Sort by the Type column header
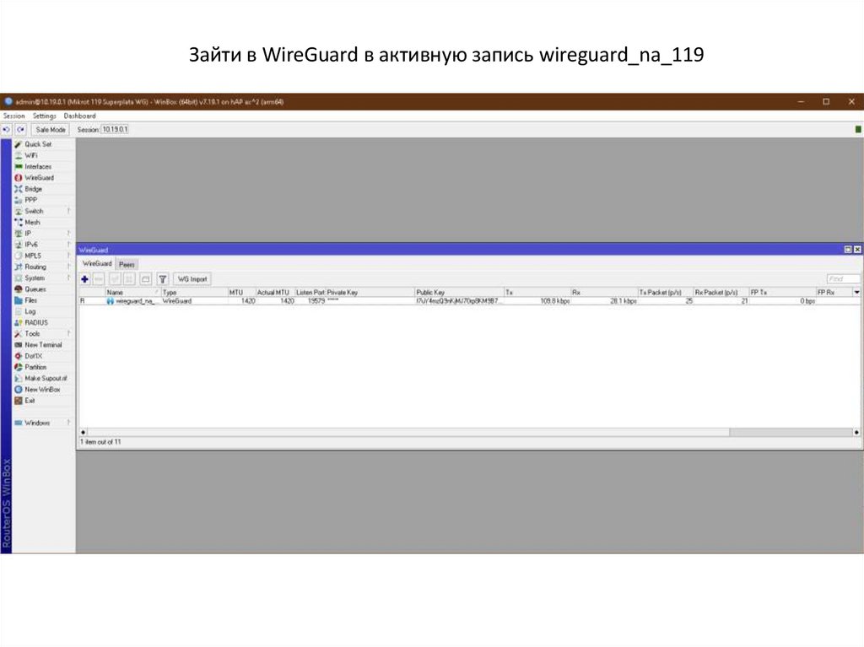This screenshot has height=647, width=864. point(195,292)
